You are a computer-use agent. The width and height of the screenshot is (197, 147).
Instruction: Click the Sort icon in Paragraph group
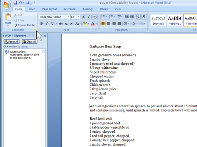click(x=138, y=17)
